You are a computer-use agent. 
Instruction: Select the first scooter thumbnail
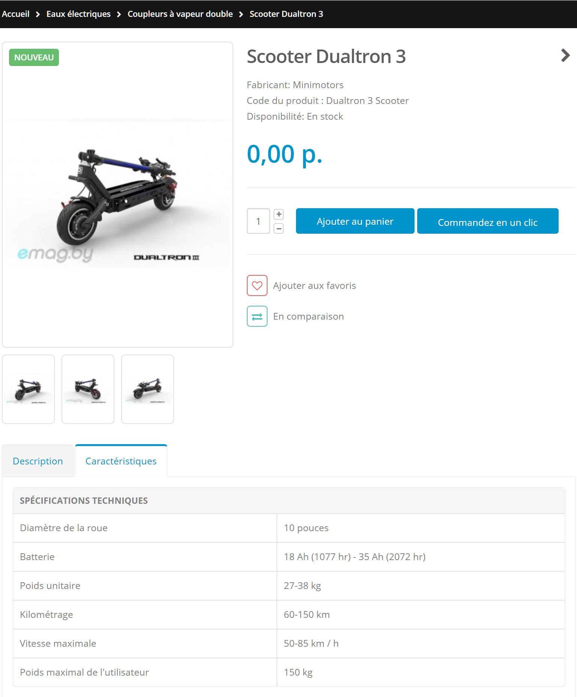click(x=29, y=389)
